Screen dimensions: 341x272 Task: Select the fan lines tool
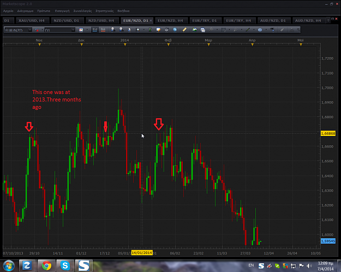pos(236,29)
